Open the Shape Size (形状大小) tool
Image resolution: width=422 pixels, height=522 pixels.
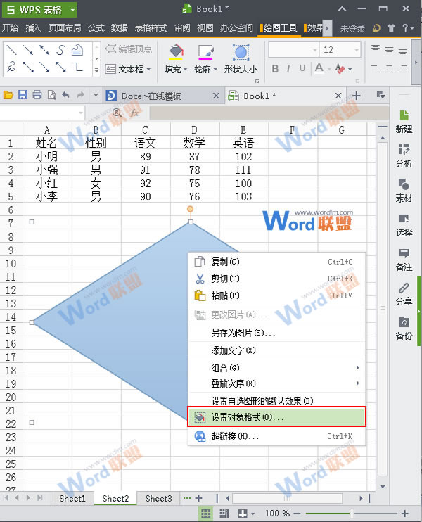241,59
